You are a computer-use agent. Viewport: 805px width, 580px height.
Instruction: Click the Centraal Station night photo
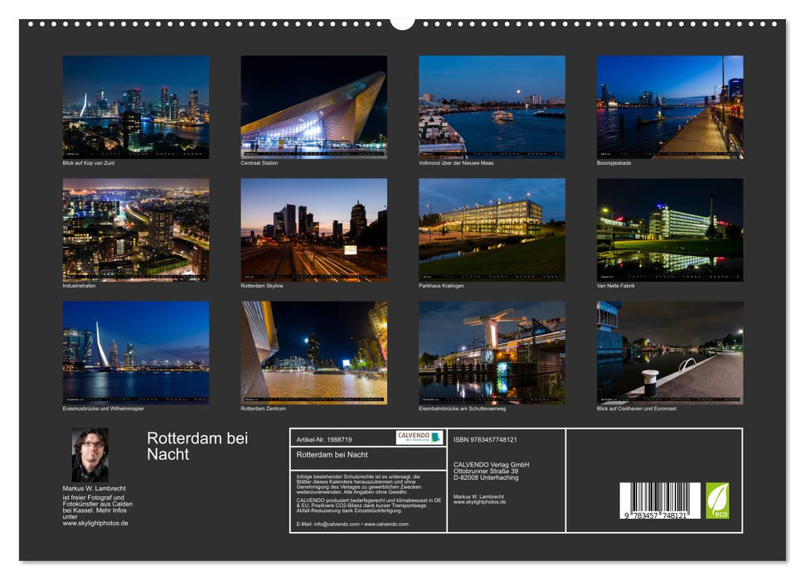tap(313, 108)
